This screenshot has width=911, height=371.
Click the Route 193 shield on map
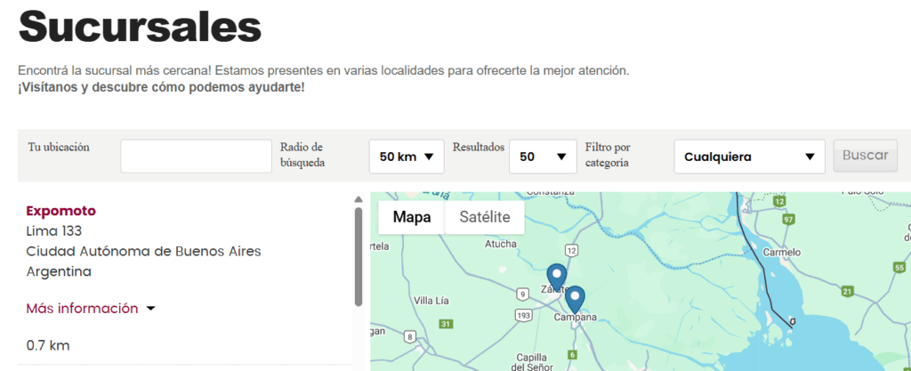coord(525,315)
